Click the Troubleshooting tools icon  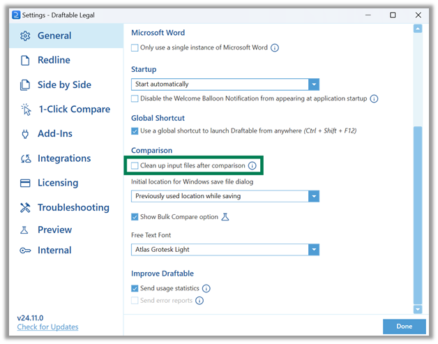click(x=25, y=207)
